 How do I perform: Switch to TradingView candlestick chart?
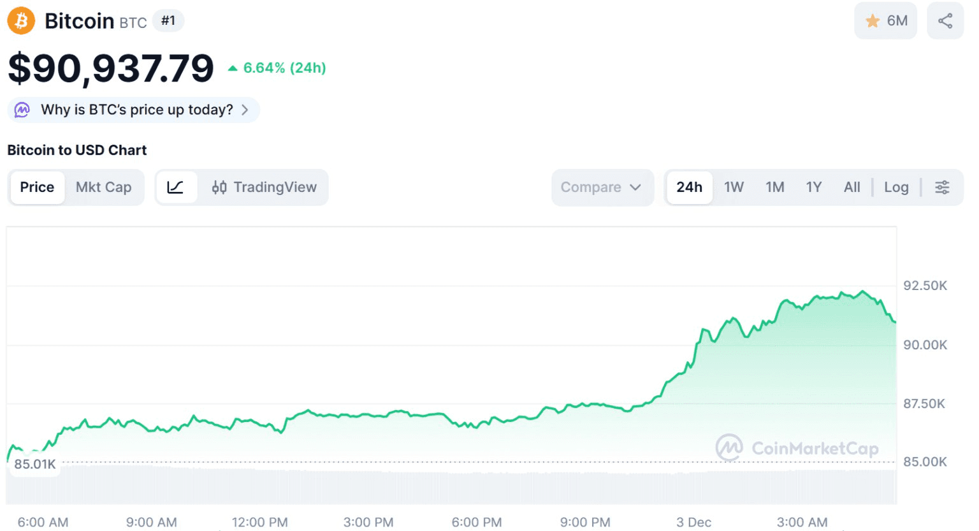[x=264, y=187]
